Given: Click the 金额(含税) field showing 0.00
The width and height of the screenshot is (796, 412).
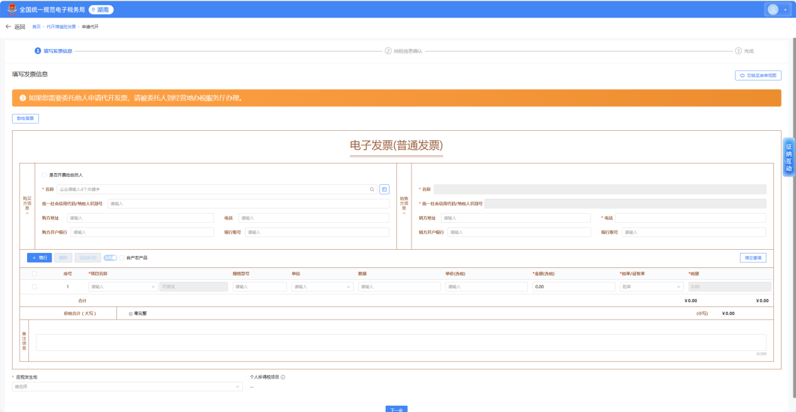Looking at the screenshot, I should coord(574,287).
